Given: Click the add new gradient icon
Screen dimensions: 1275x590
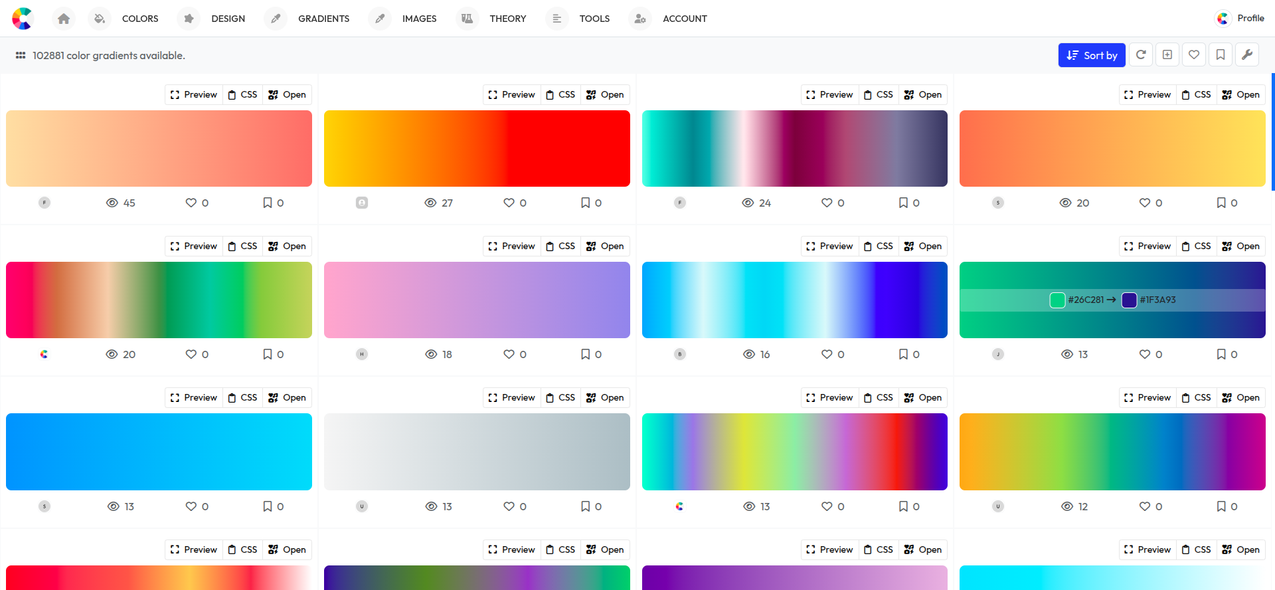Looking at the screenshot, I should (1167, 55).
